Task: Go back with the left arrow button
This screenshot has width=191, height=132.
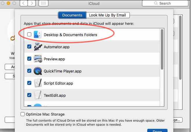Action: pyautogui.click(x=24, y=3)
